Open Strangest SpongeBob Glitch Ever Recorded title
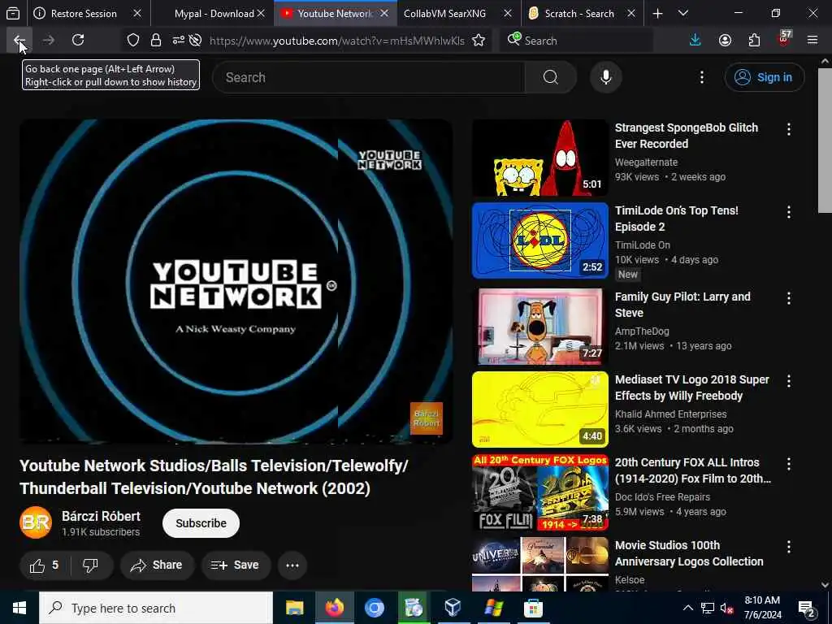Screen dimensions: 832x624 click(686, 136)
